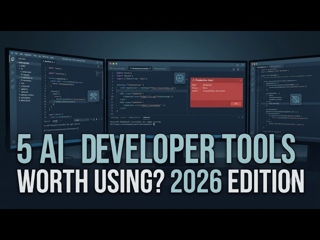Click the editor scrollbar, left monitor

pos(102,85)
